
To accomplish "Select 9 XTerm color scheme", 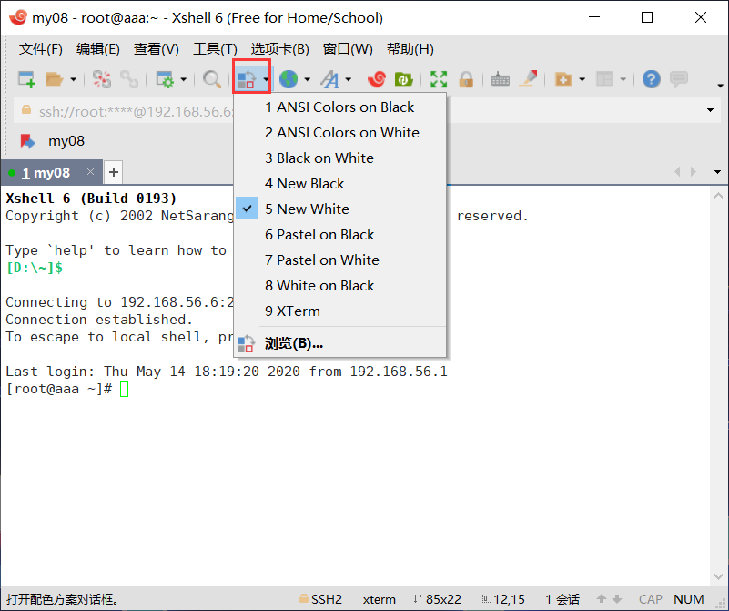I will [339, 311].
